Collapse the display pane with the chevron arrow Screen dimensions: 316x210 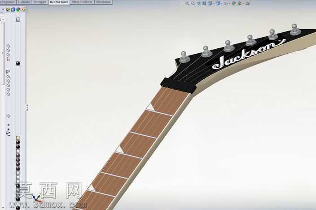coord(3,9)
